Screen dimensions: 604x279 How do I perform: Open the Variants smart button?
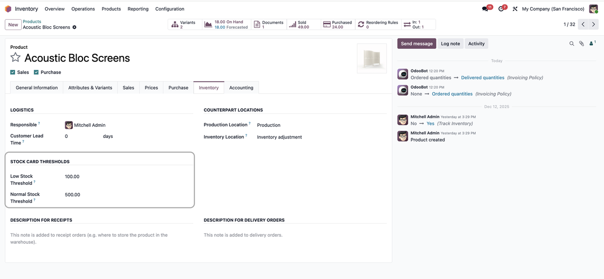tap(185, 25)
